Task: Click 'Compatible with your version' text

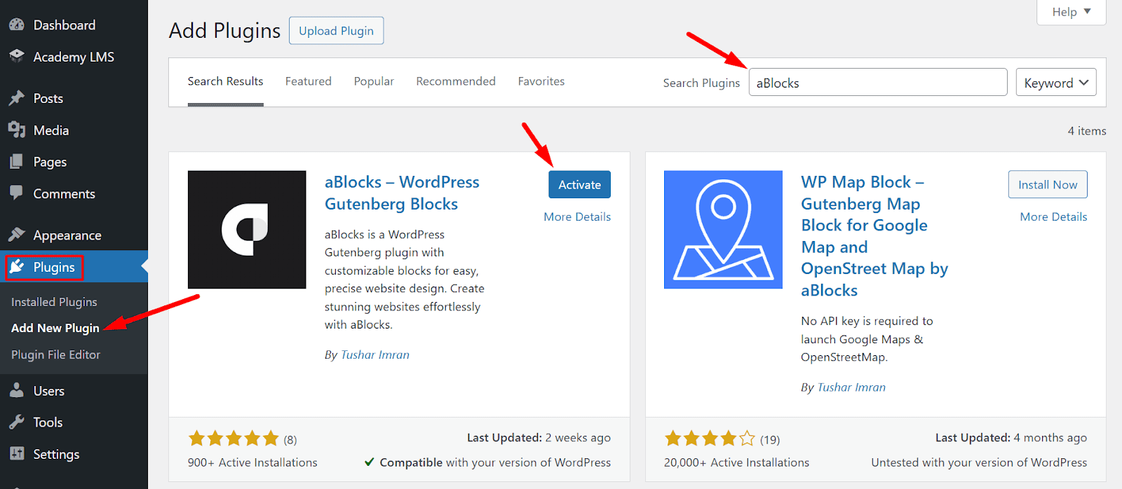Action: (x=495, y=462)
